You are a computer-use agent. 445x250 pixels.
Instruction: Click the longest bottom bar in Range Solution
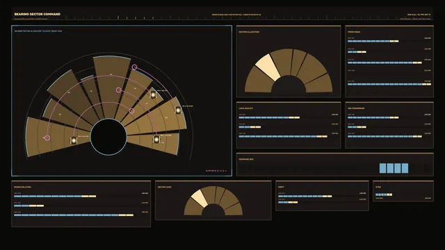click(74, 215)
